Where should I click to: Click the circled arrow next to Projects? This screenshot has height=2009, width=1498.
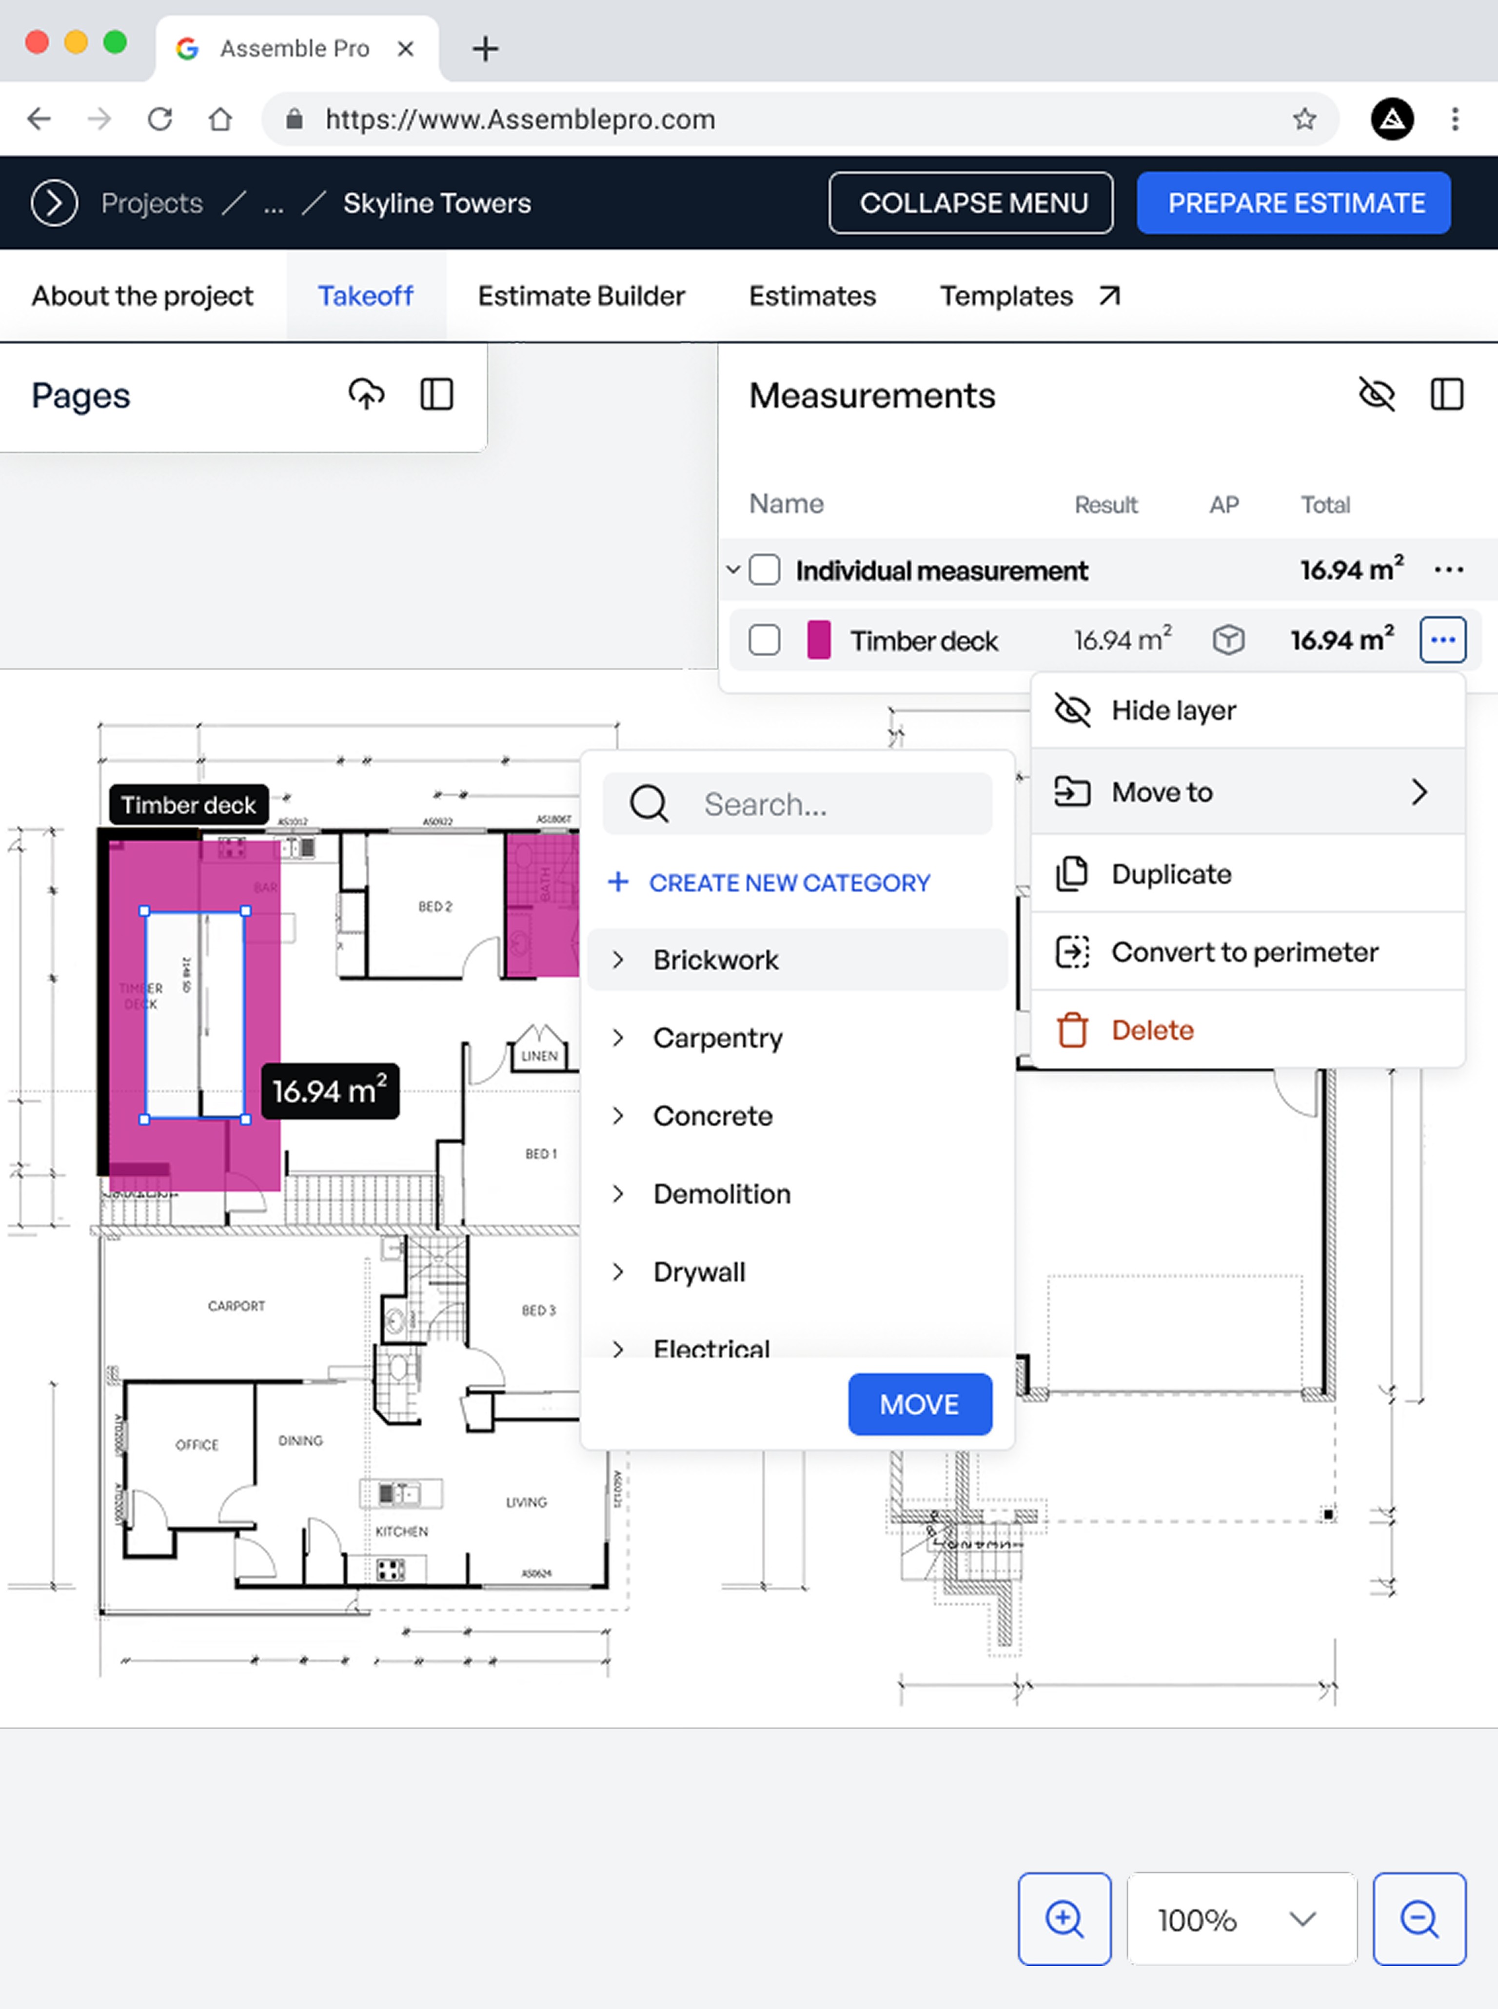[55, 203]
